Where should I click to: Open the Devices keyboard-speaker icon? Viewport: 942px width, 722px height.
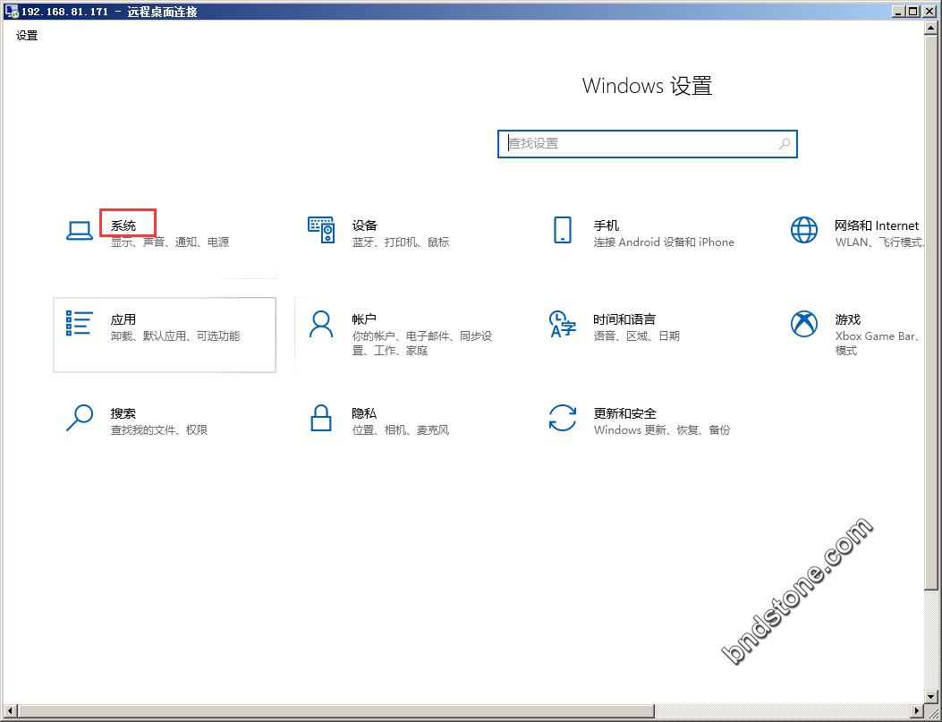click(x=320, y=230)
